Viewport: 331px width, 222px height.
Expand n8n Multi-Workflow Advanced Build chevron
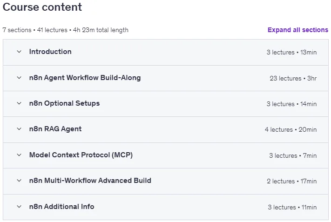pyautogui.click(x=19, y=181)
